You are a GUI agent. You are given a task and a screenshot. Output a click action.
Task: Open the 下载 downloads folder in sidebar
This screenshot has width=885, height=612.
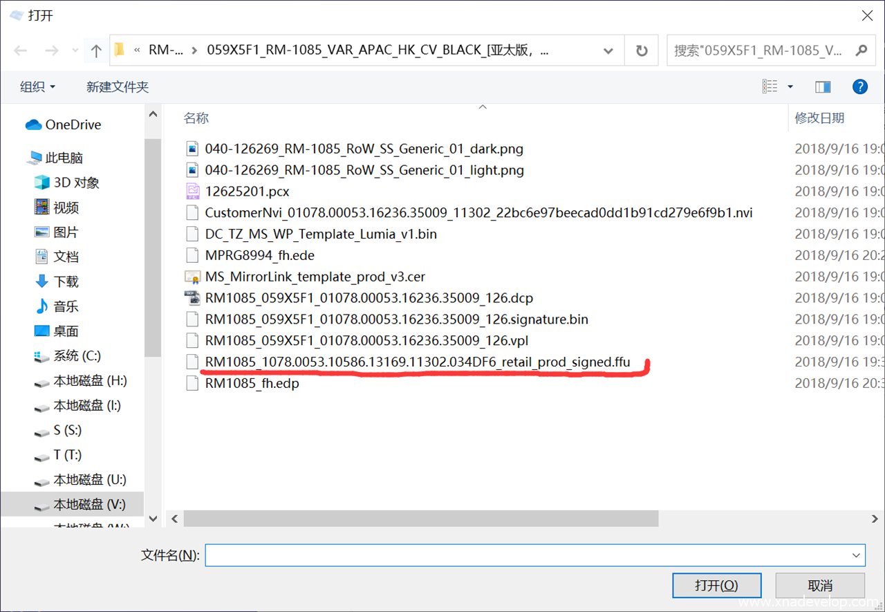pos(66,281)
